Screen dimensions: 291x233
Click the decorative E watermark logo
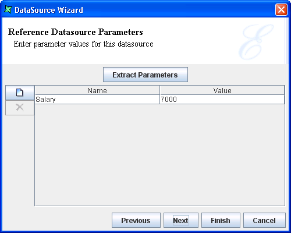click(x=255, y=42)
